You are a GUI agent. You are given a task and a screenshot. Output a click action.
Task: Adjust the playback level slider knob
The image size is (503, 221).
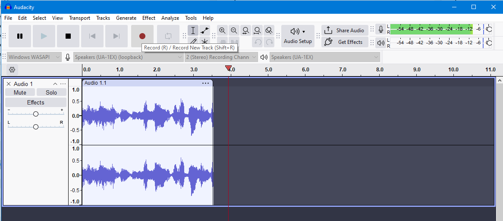coord(489,43)
